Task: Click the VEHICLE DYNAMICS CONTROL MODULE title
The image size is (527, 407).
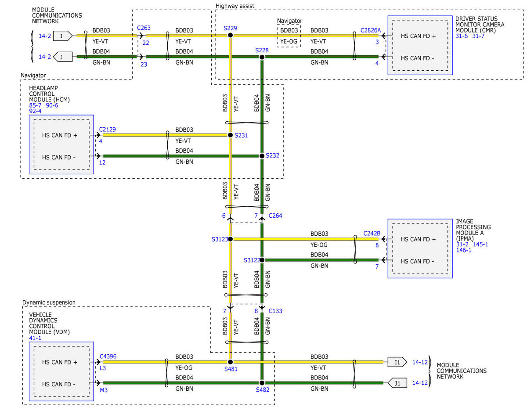Action: click(49, 324)
